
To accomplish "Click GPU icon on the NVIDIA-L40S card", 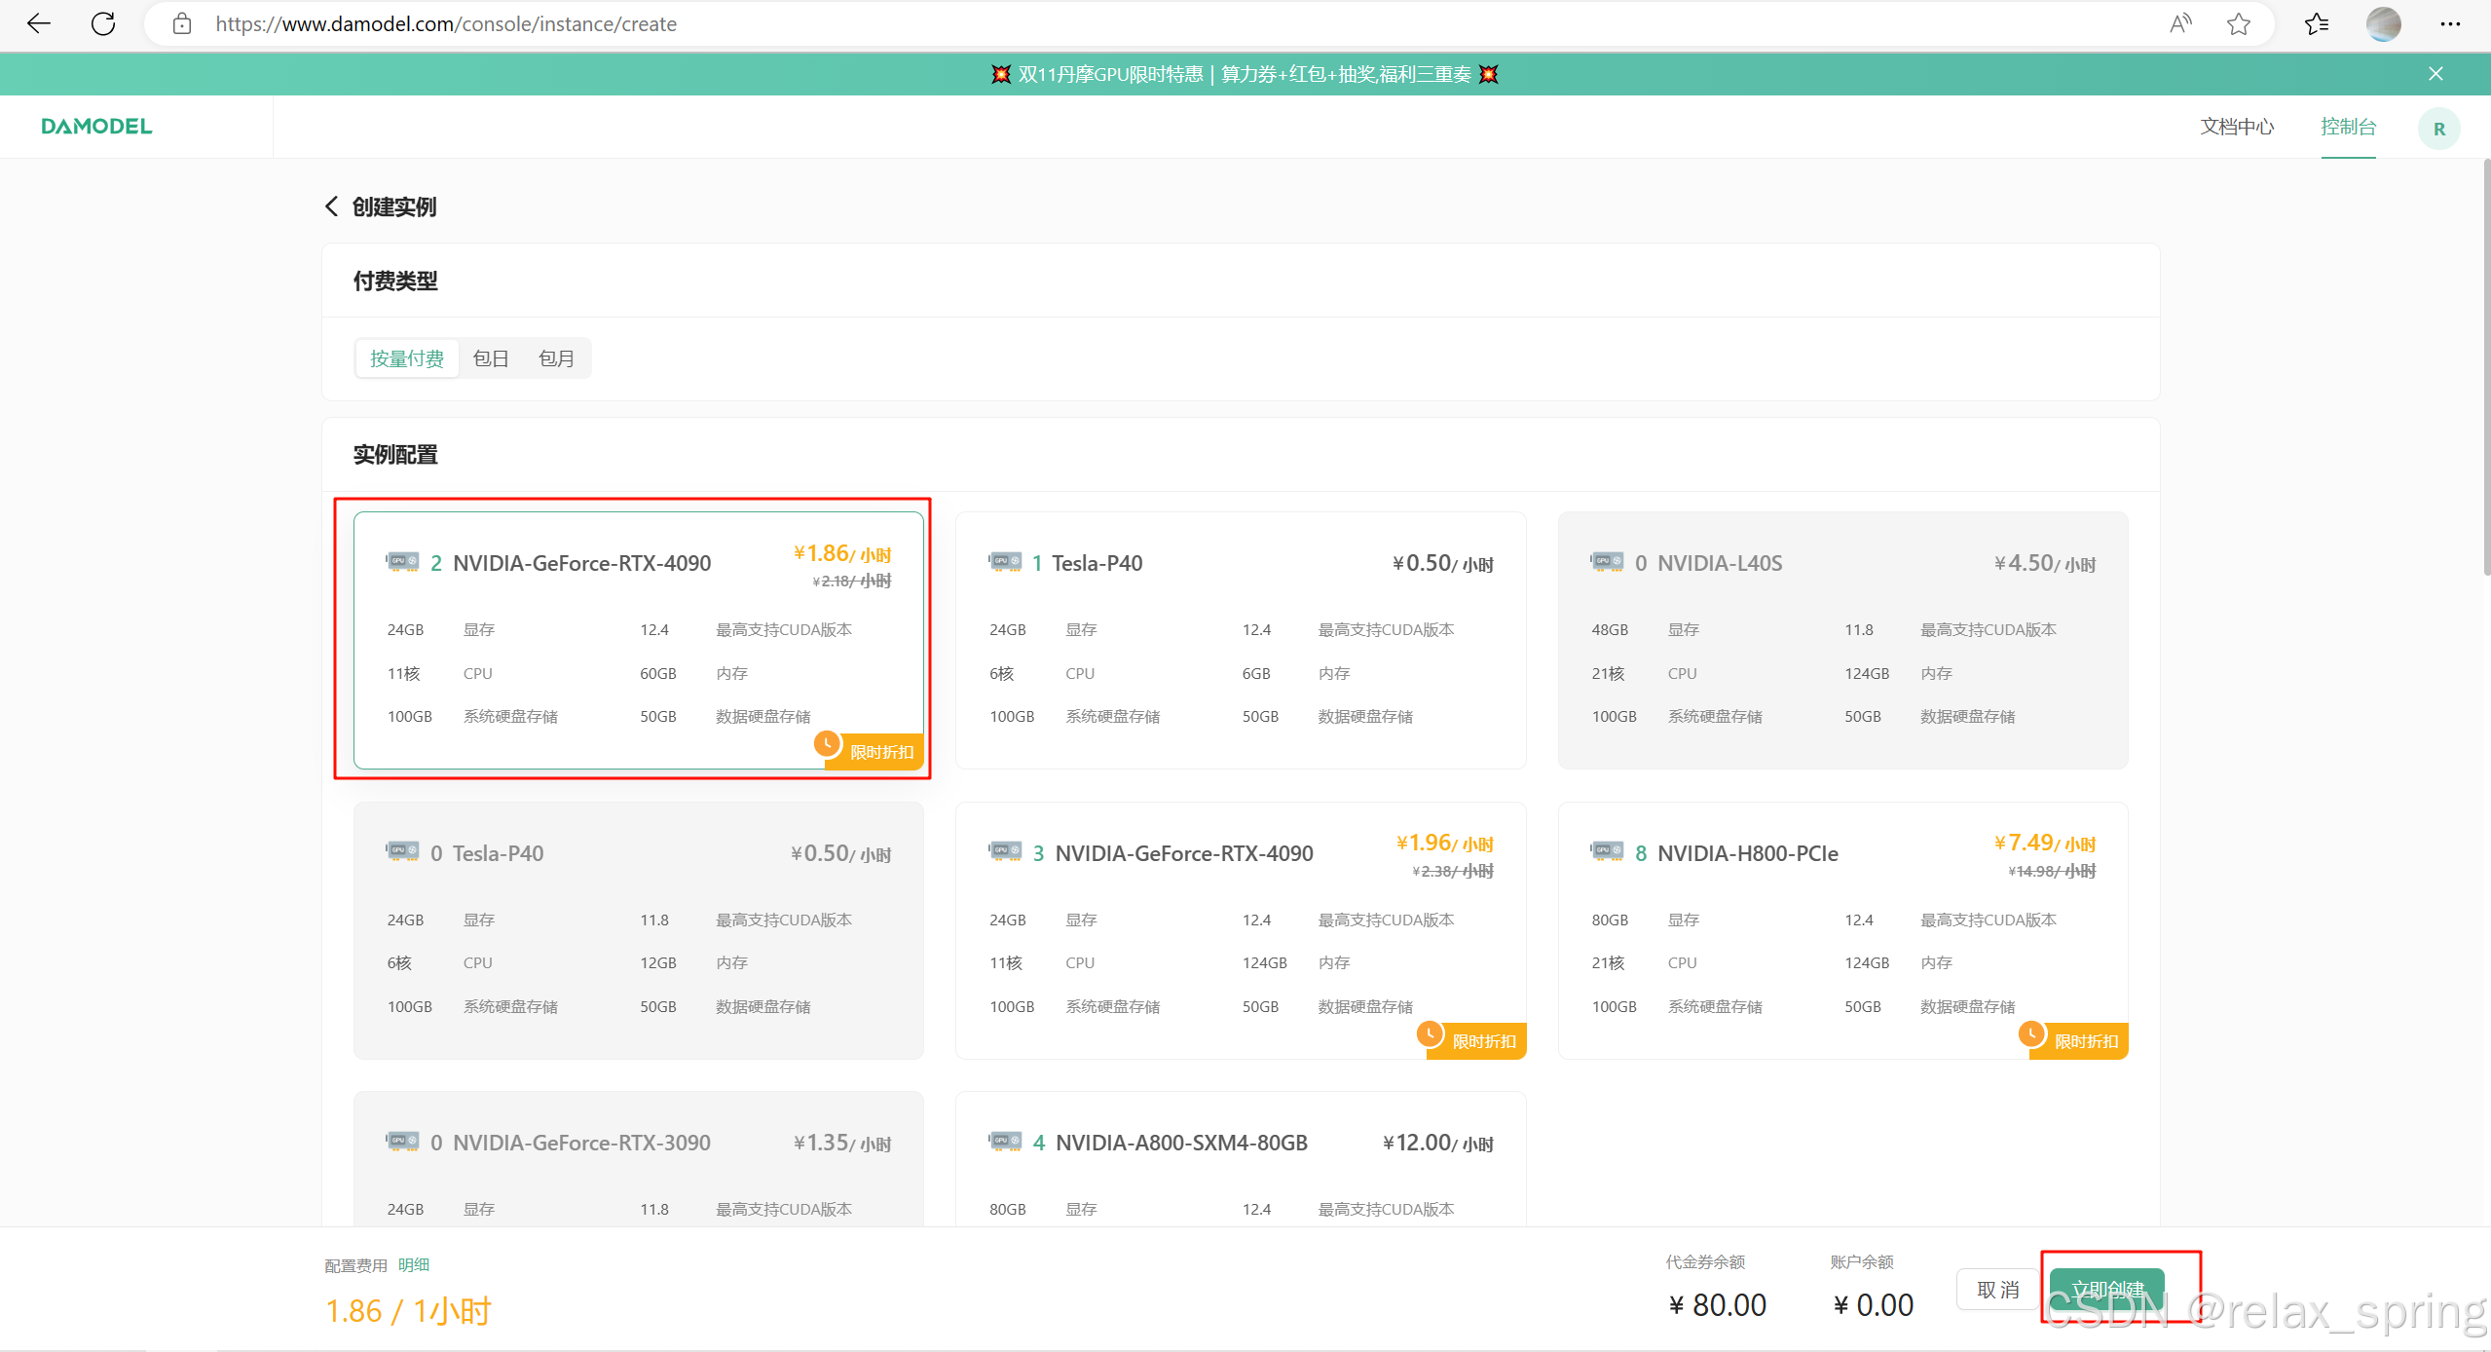I will 1607,562.
